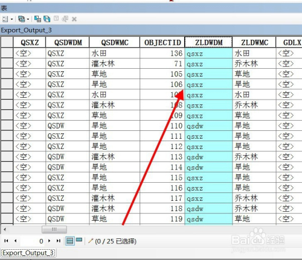302x260 pixels.
Task: Click the OBJECTID column header
Action: tap(162, 42)
